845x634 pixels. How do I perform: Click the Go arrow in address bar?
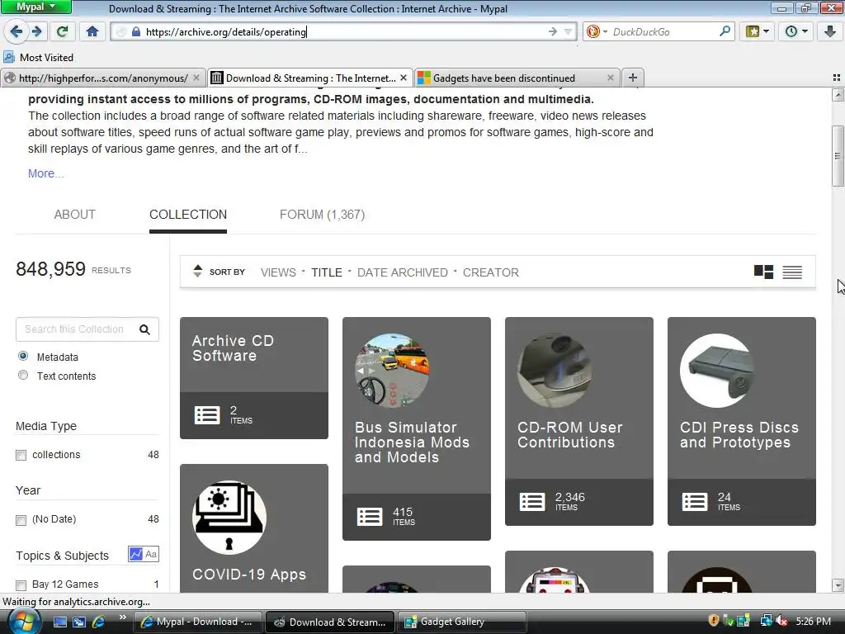click(x=552, y=32)
